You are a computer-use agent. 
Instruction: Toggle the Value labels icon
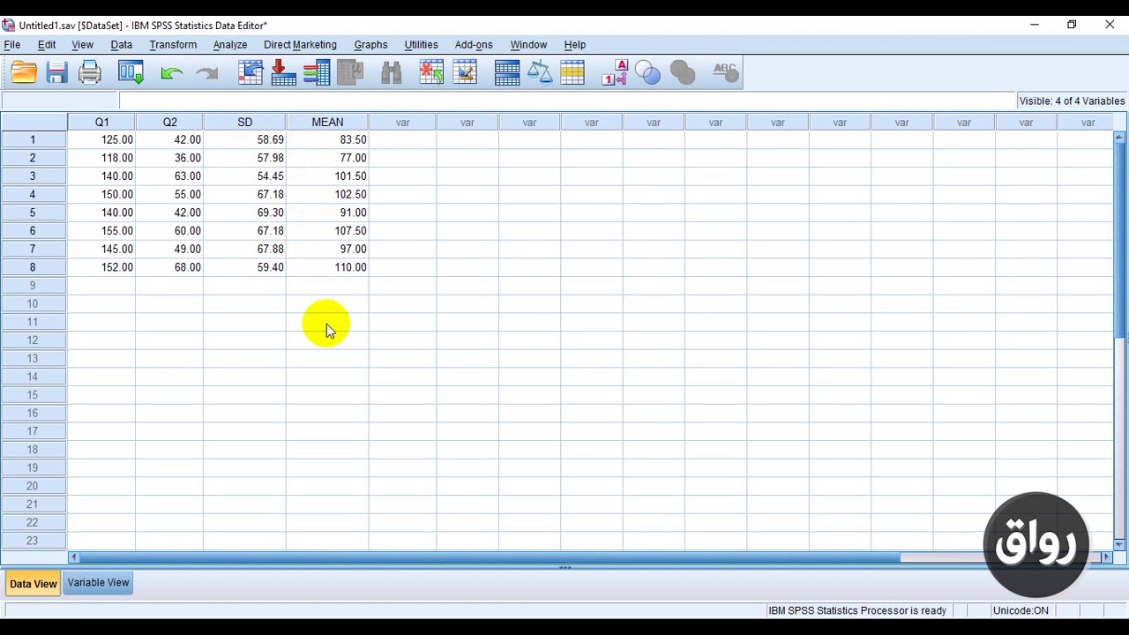coord(615,72)
